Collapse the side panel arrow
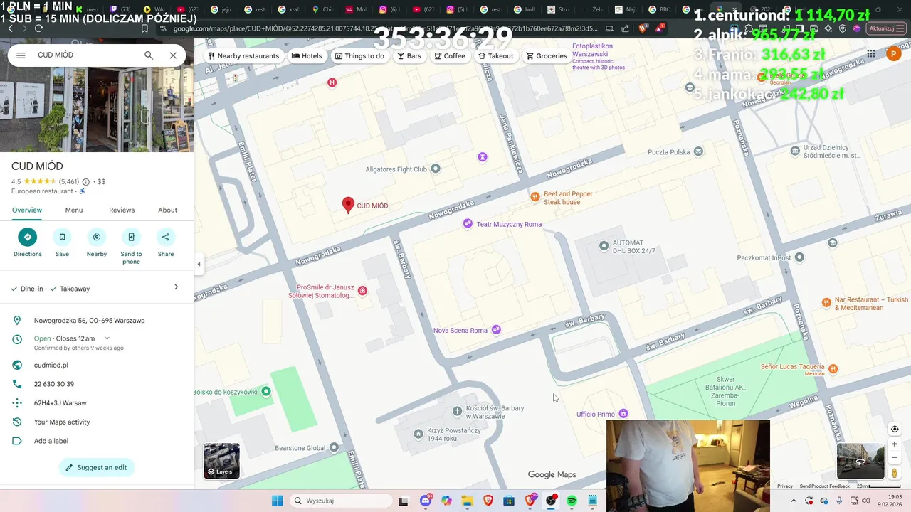The image size is (911, 512). click(x=199, y=264)
